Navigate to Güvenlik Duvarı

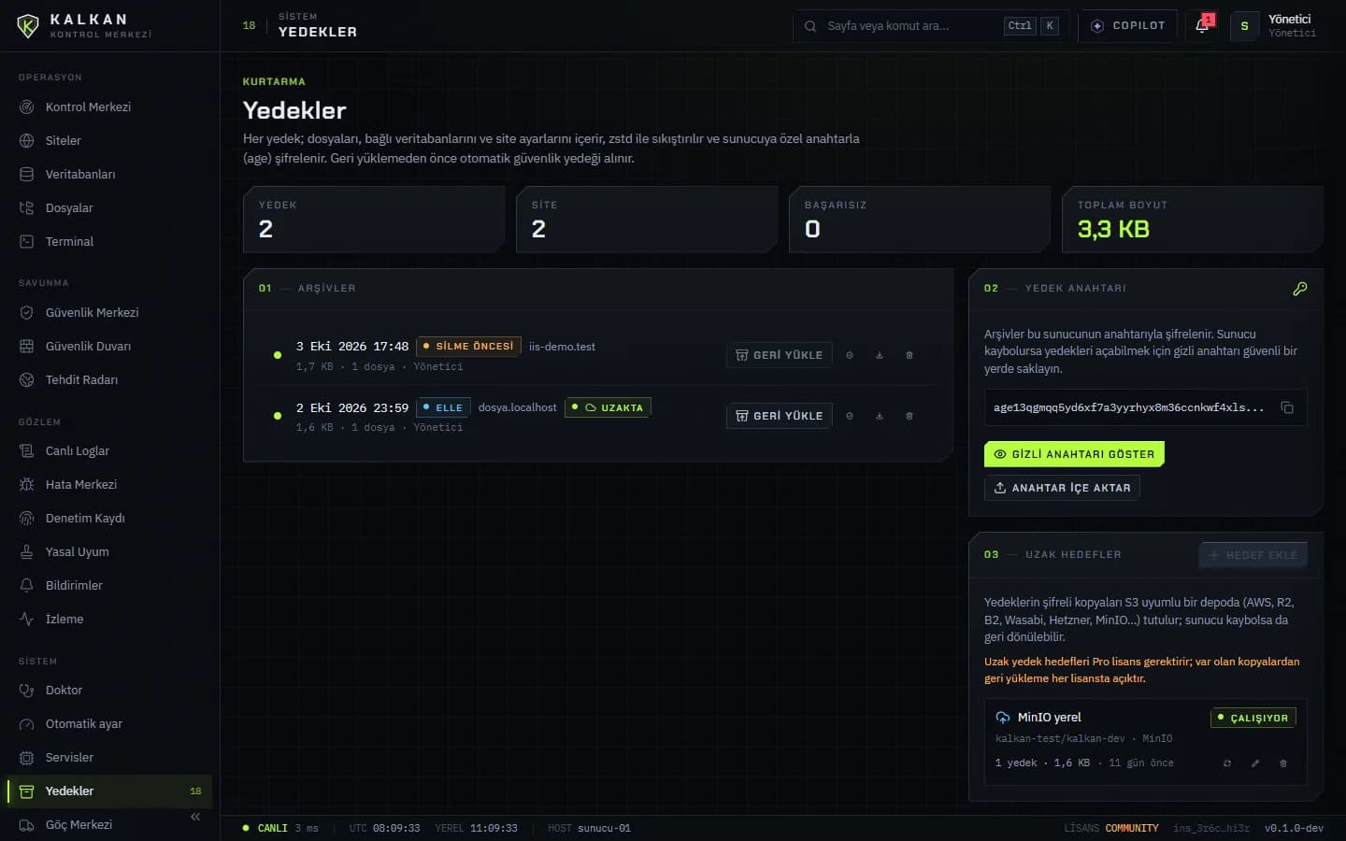point(110,346)
